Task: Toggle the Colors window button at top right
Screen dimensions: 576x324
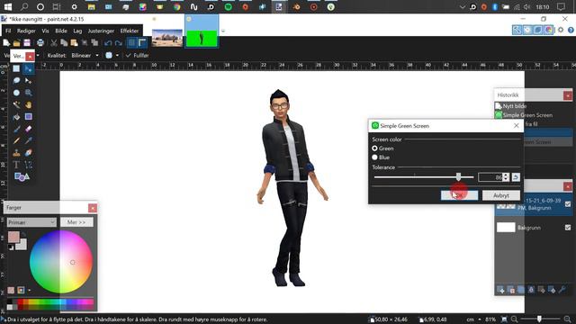Action: pyautogui.click(x=548, y=30)
